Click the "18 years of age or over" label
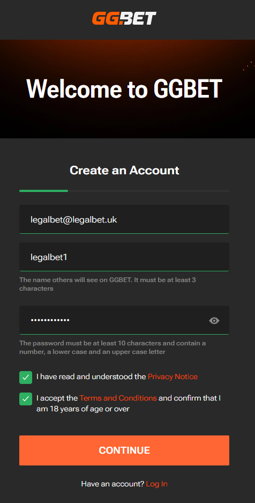The width and height of the screenshot is (255, 503). pos(82,409)
